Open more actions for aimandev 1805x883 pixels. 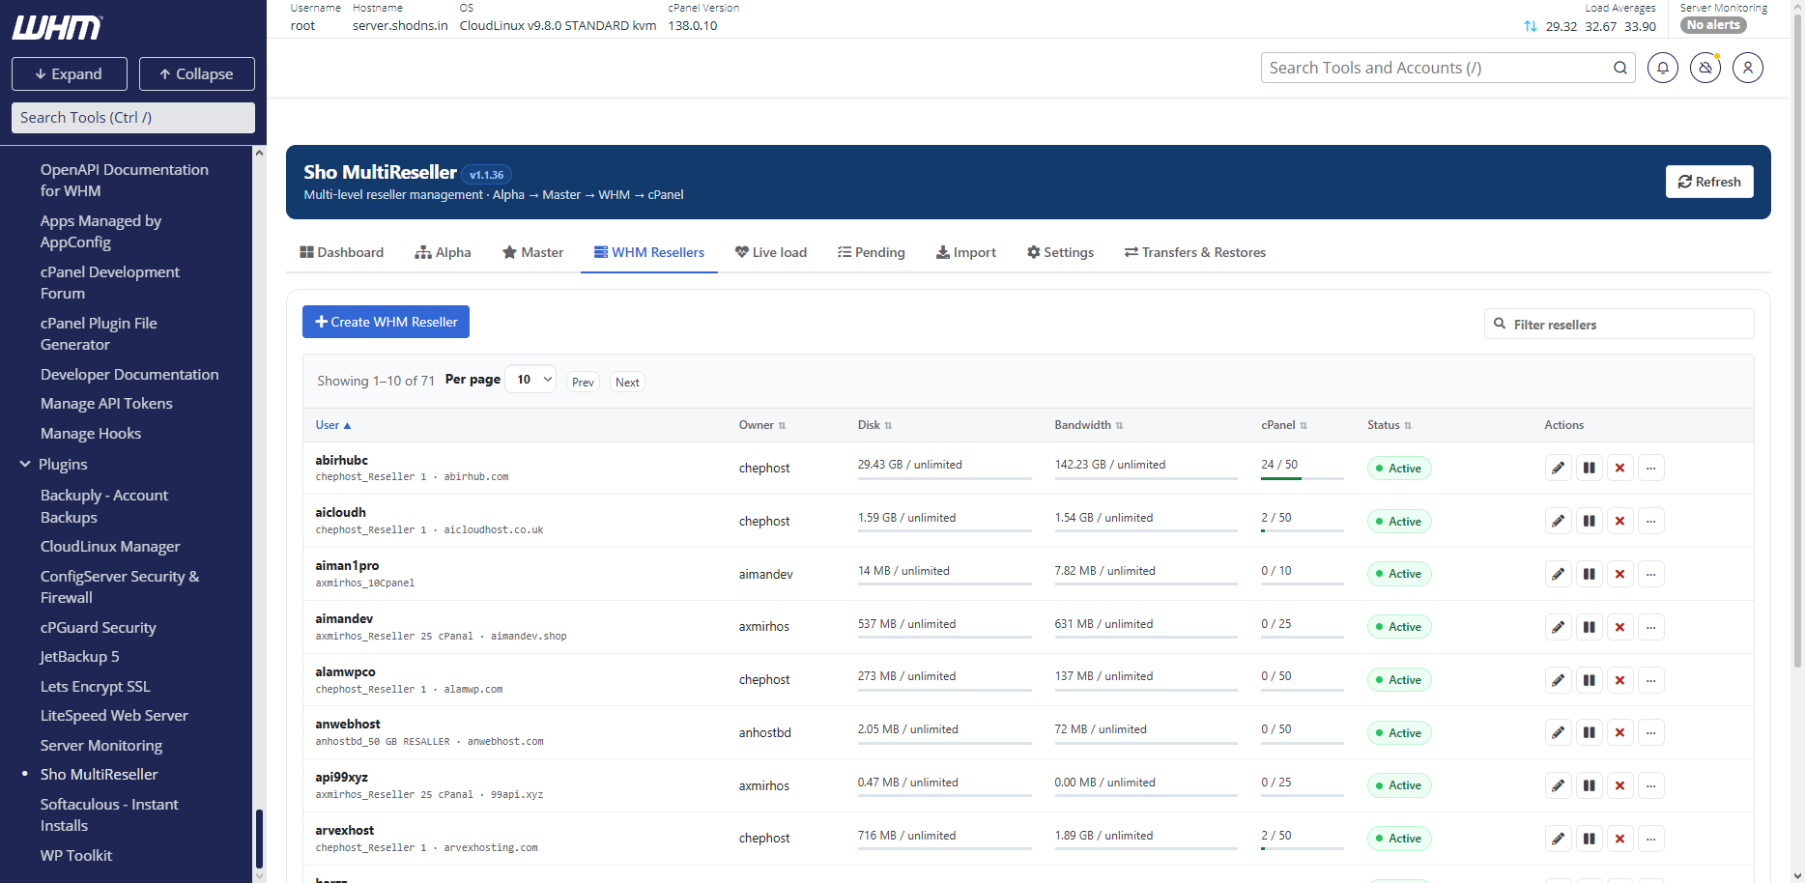click(x=1650, y=627)
